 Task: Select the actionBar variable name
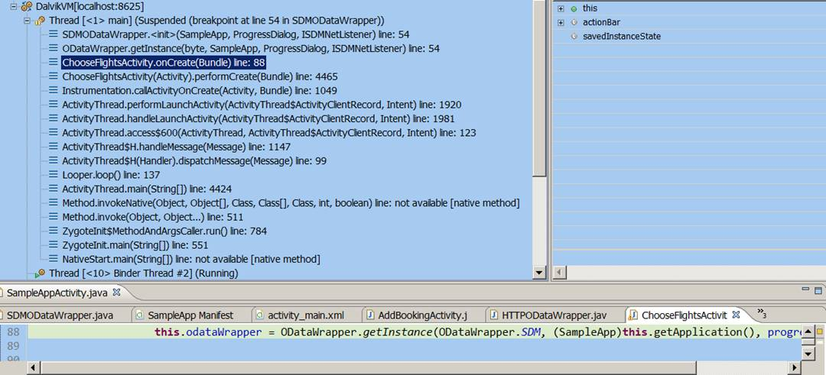pos(601,23)
